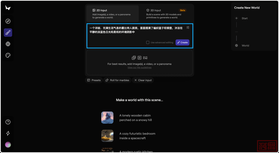Select the brush Create icon in sidebar

tap(8, 33)
